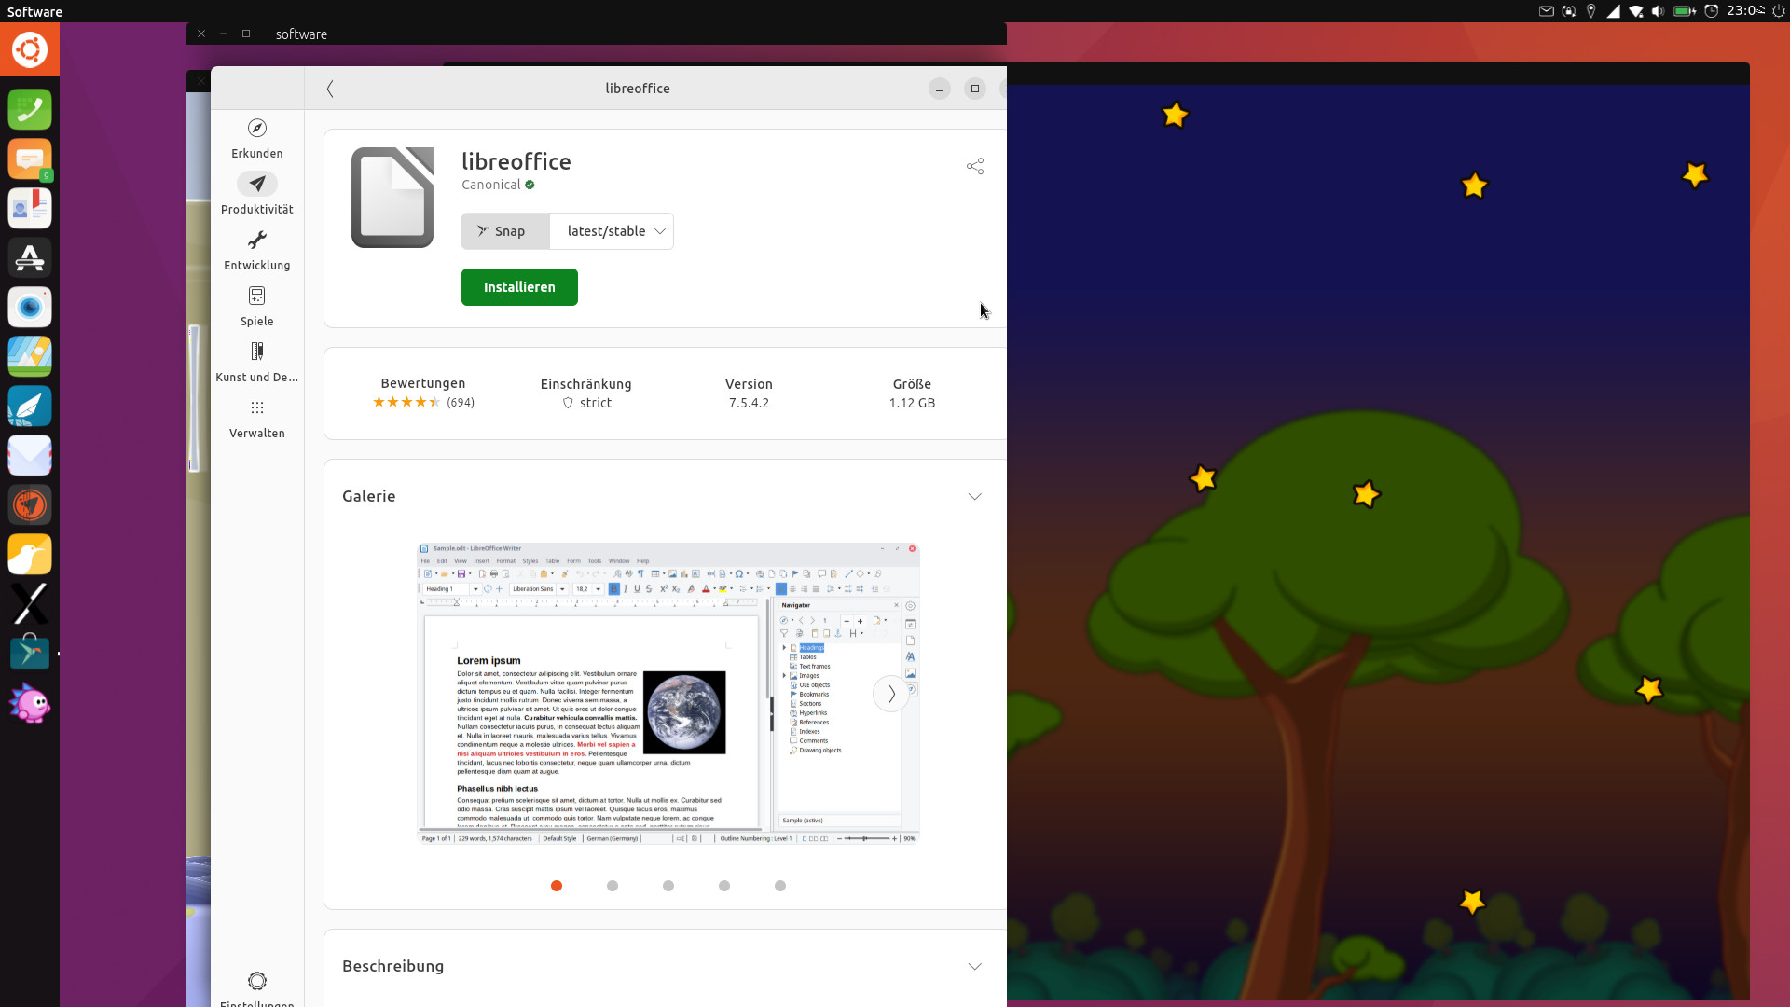Expand the Beschreibung section
Image resolution: width=1790 pixels, height=1007 pixels.
(974, 966)
